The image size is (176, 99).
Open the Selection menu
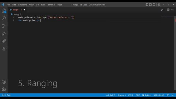pyautogui.click(x=23, y=5)
